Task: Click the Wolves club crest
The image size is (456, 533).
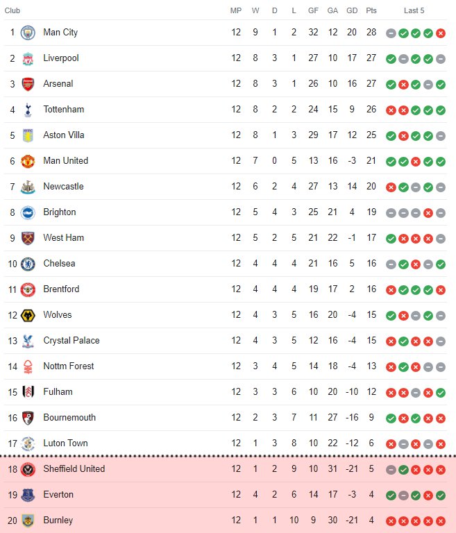Action: click(x=28, y=315)
